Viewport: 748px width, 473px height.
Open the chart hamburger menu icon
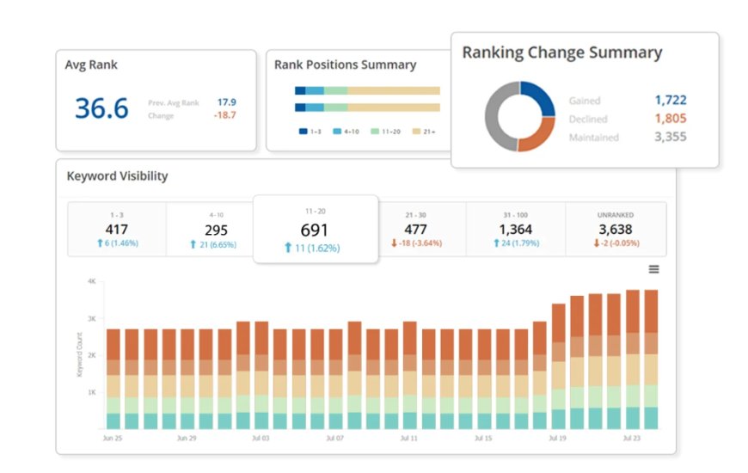(653, 269)
